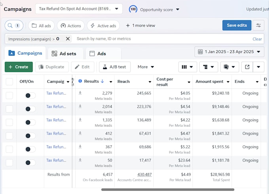The width and height of the screenshot is (269, 194).
Task: Click the search by name field
Action: point(161,39)
